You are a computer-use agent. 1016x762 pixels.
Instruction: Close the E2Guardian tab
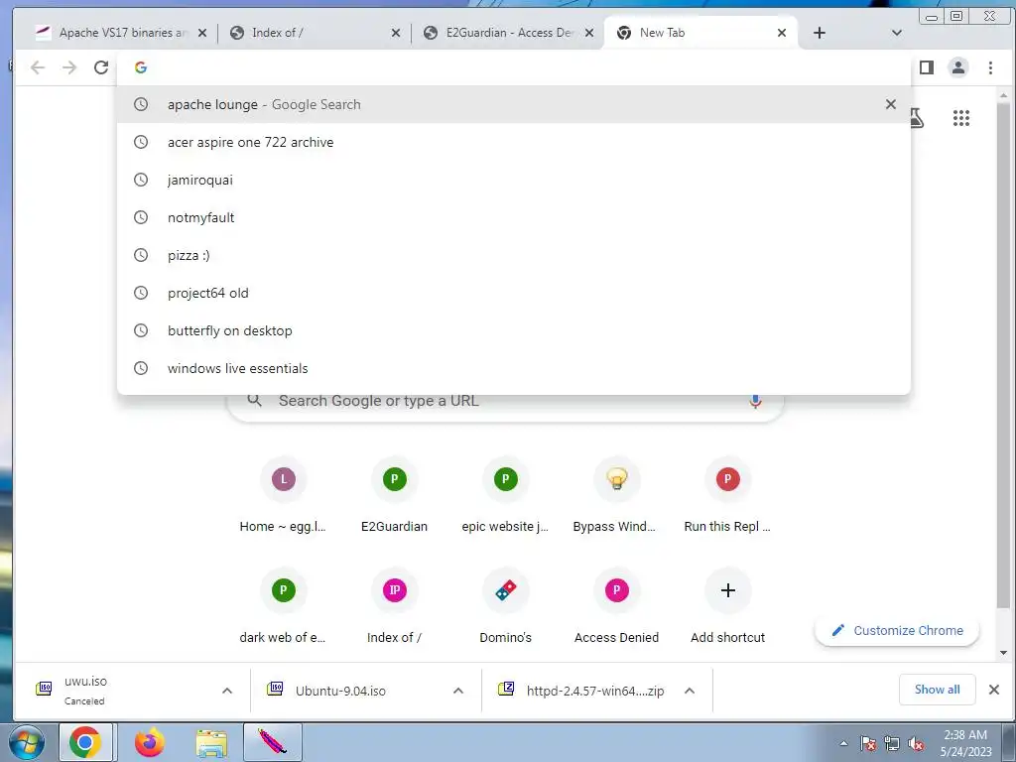[589, 33]
